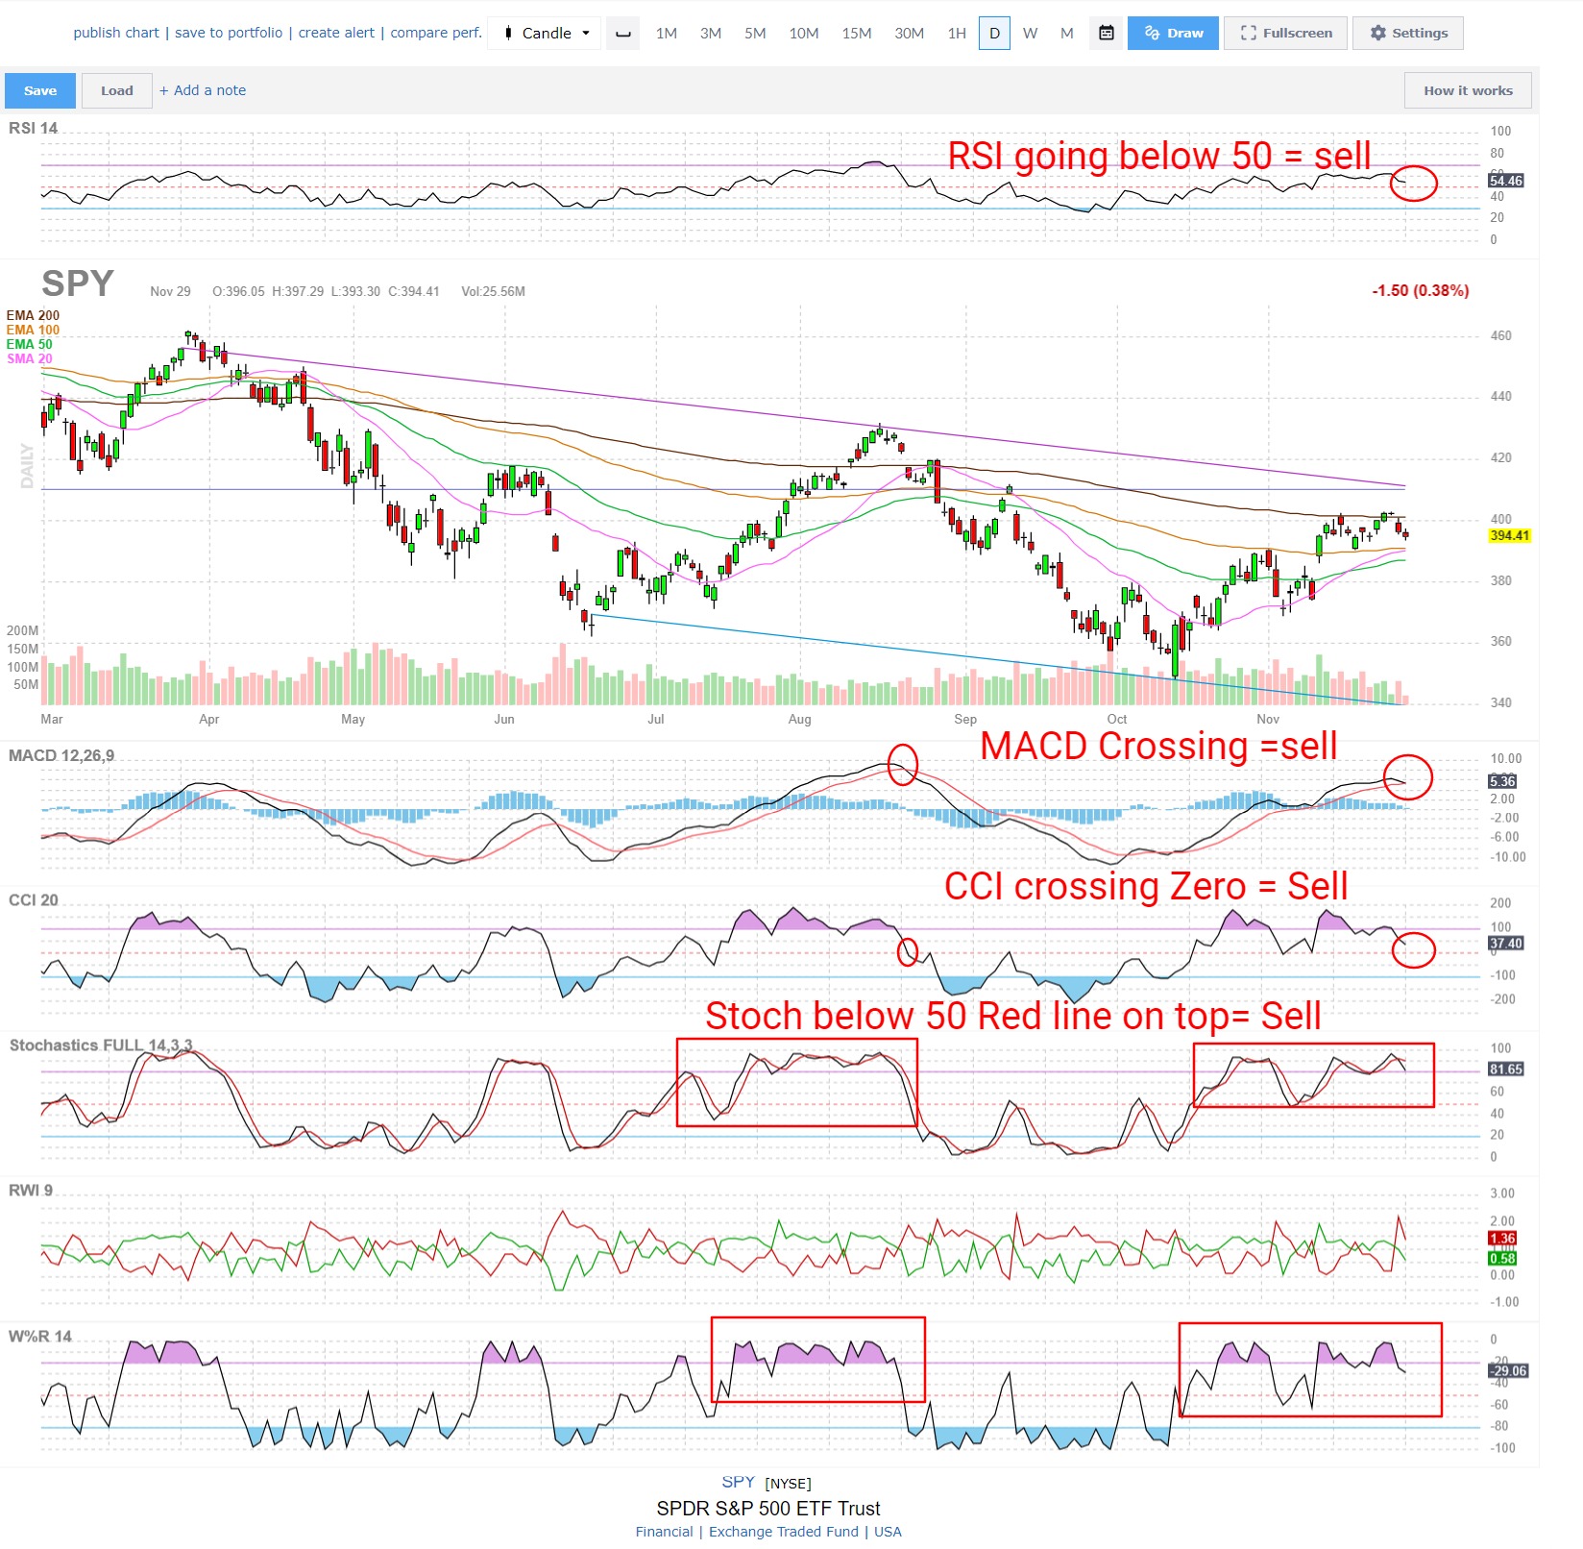Screen dimensions: 1583x1549
Task: Click the W%R 14 indicator label
Action: click(40, 1337)
